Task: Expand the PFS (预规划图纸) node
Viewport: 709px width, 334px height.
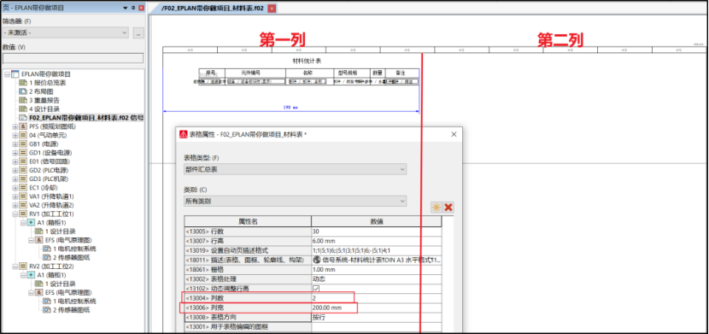Action: [15, 126]
